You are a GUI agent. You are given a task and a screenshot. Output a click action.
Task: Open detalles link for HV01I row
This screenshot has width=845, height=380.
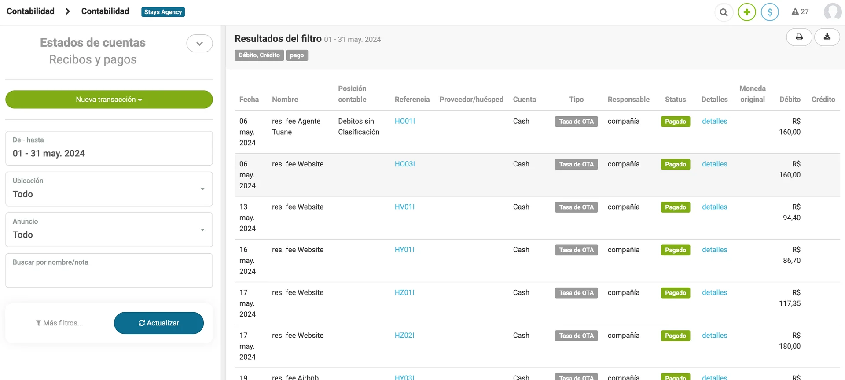click(x=714, y=207)
